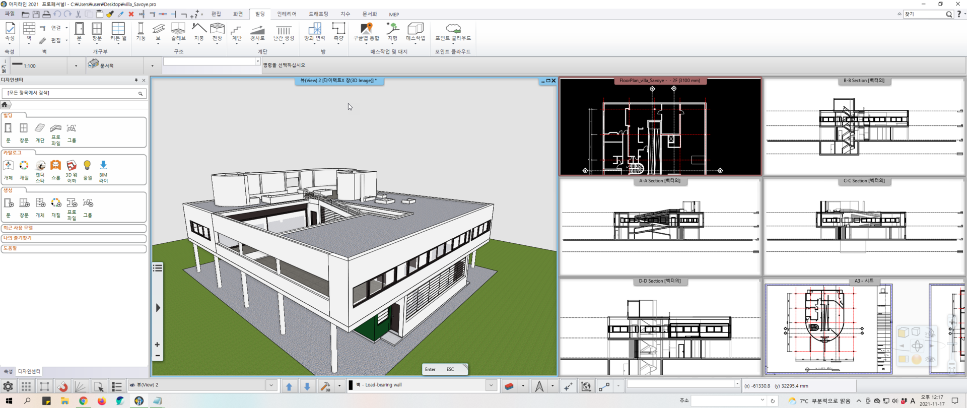Toggle the layer list icon in viewport
This screenshot has width=967, height=408.
[158, 268]
